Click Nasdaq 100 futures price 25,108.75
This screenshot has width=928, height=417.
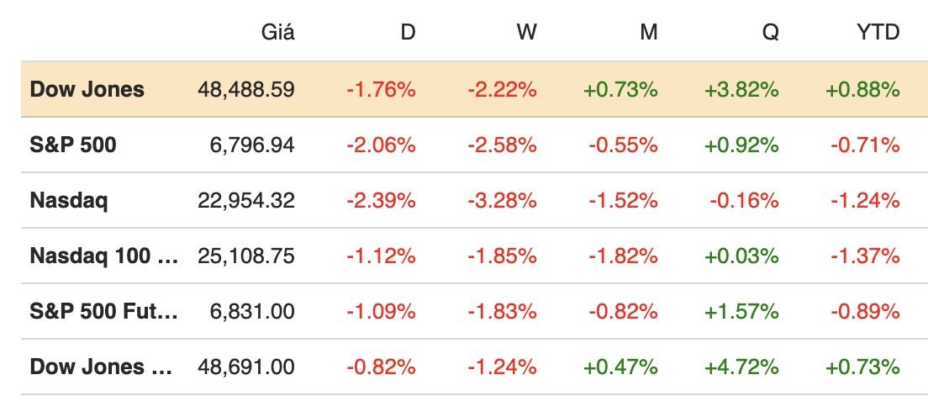click(x=246, y=256)
